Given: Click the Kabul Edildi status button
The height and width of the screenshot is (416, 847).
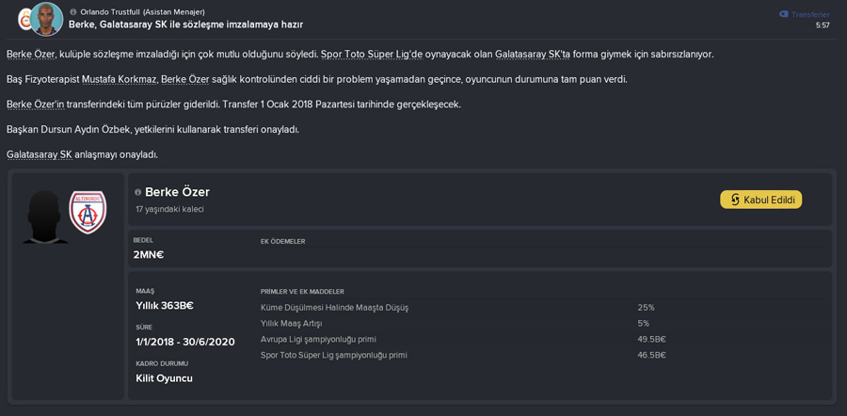Looking at the screenshot, I should pos(761,200).
